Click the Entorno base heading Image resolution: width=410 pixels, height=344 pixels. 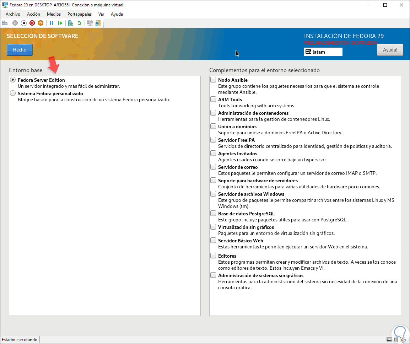pyautogui.click(x=26, y=70)
